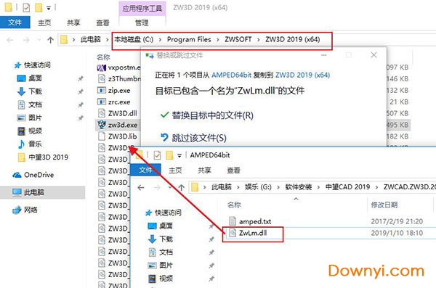Click forward arrow in ZW3D 2019 window

(x=26, y=40)
